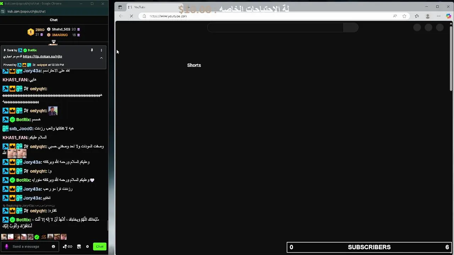Screen dimensions: 454x255
Task: Open emoji picker in message box
Action: 54,246
